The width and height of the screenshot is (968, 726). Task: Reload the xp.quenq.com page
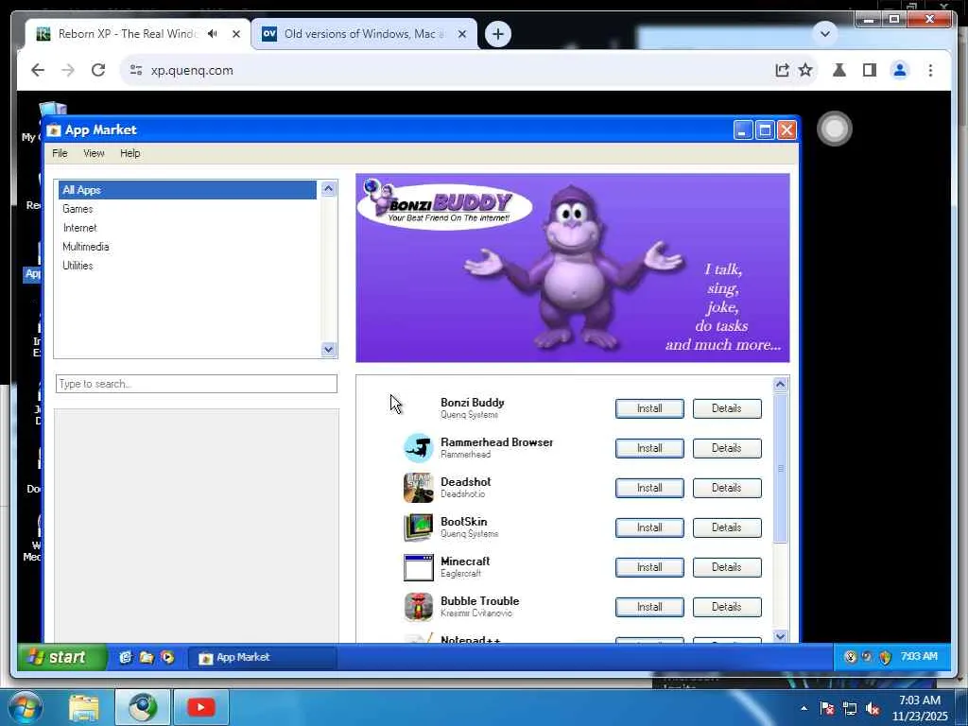[98, 70]
